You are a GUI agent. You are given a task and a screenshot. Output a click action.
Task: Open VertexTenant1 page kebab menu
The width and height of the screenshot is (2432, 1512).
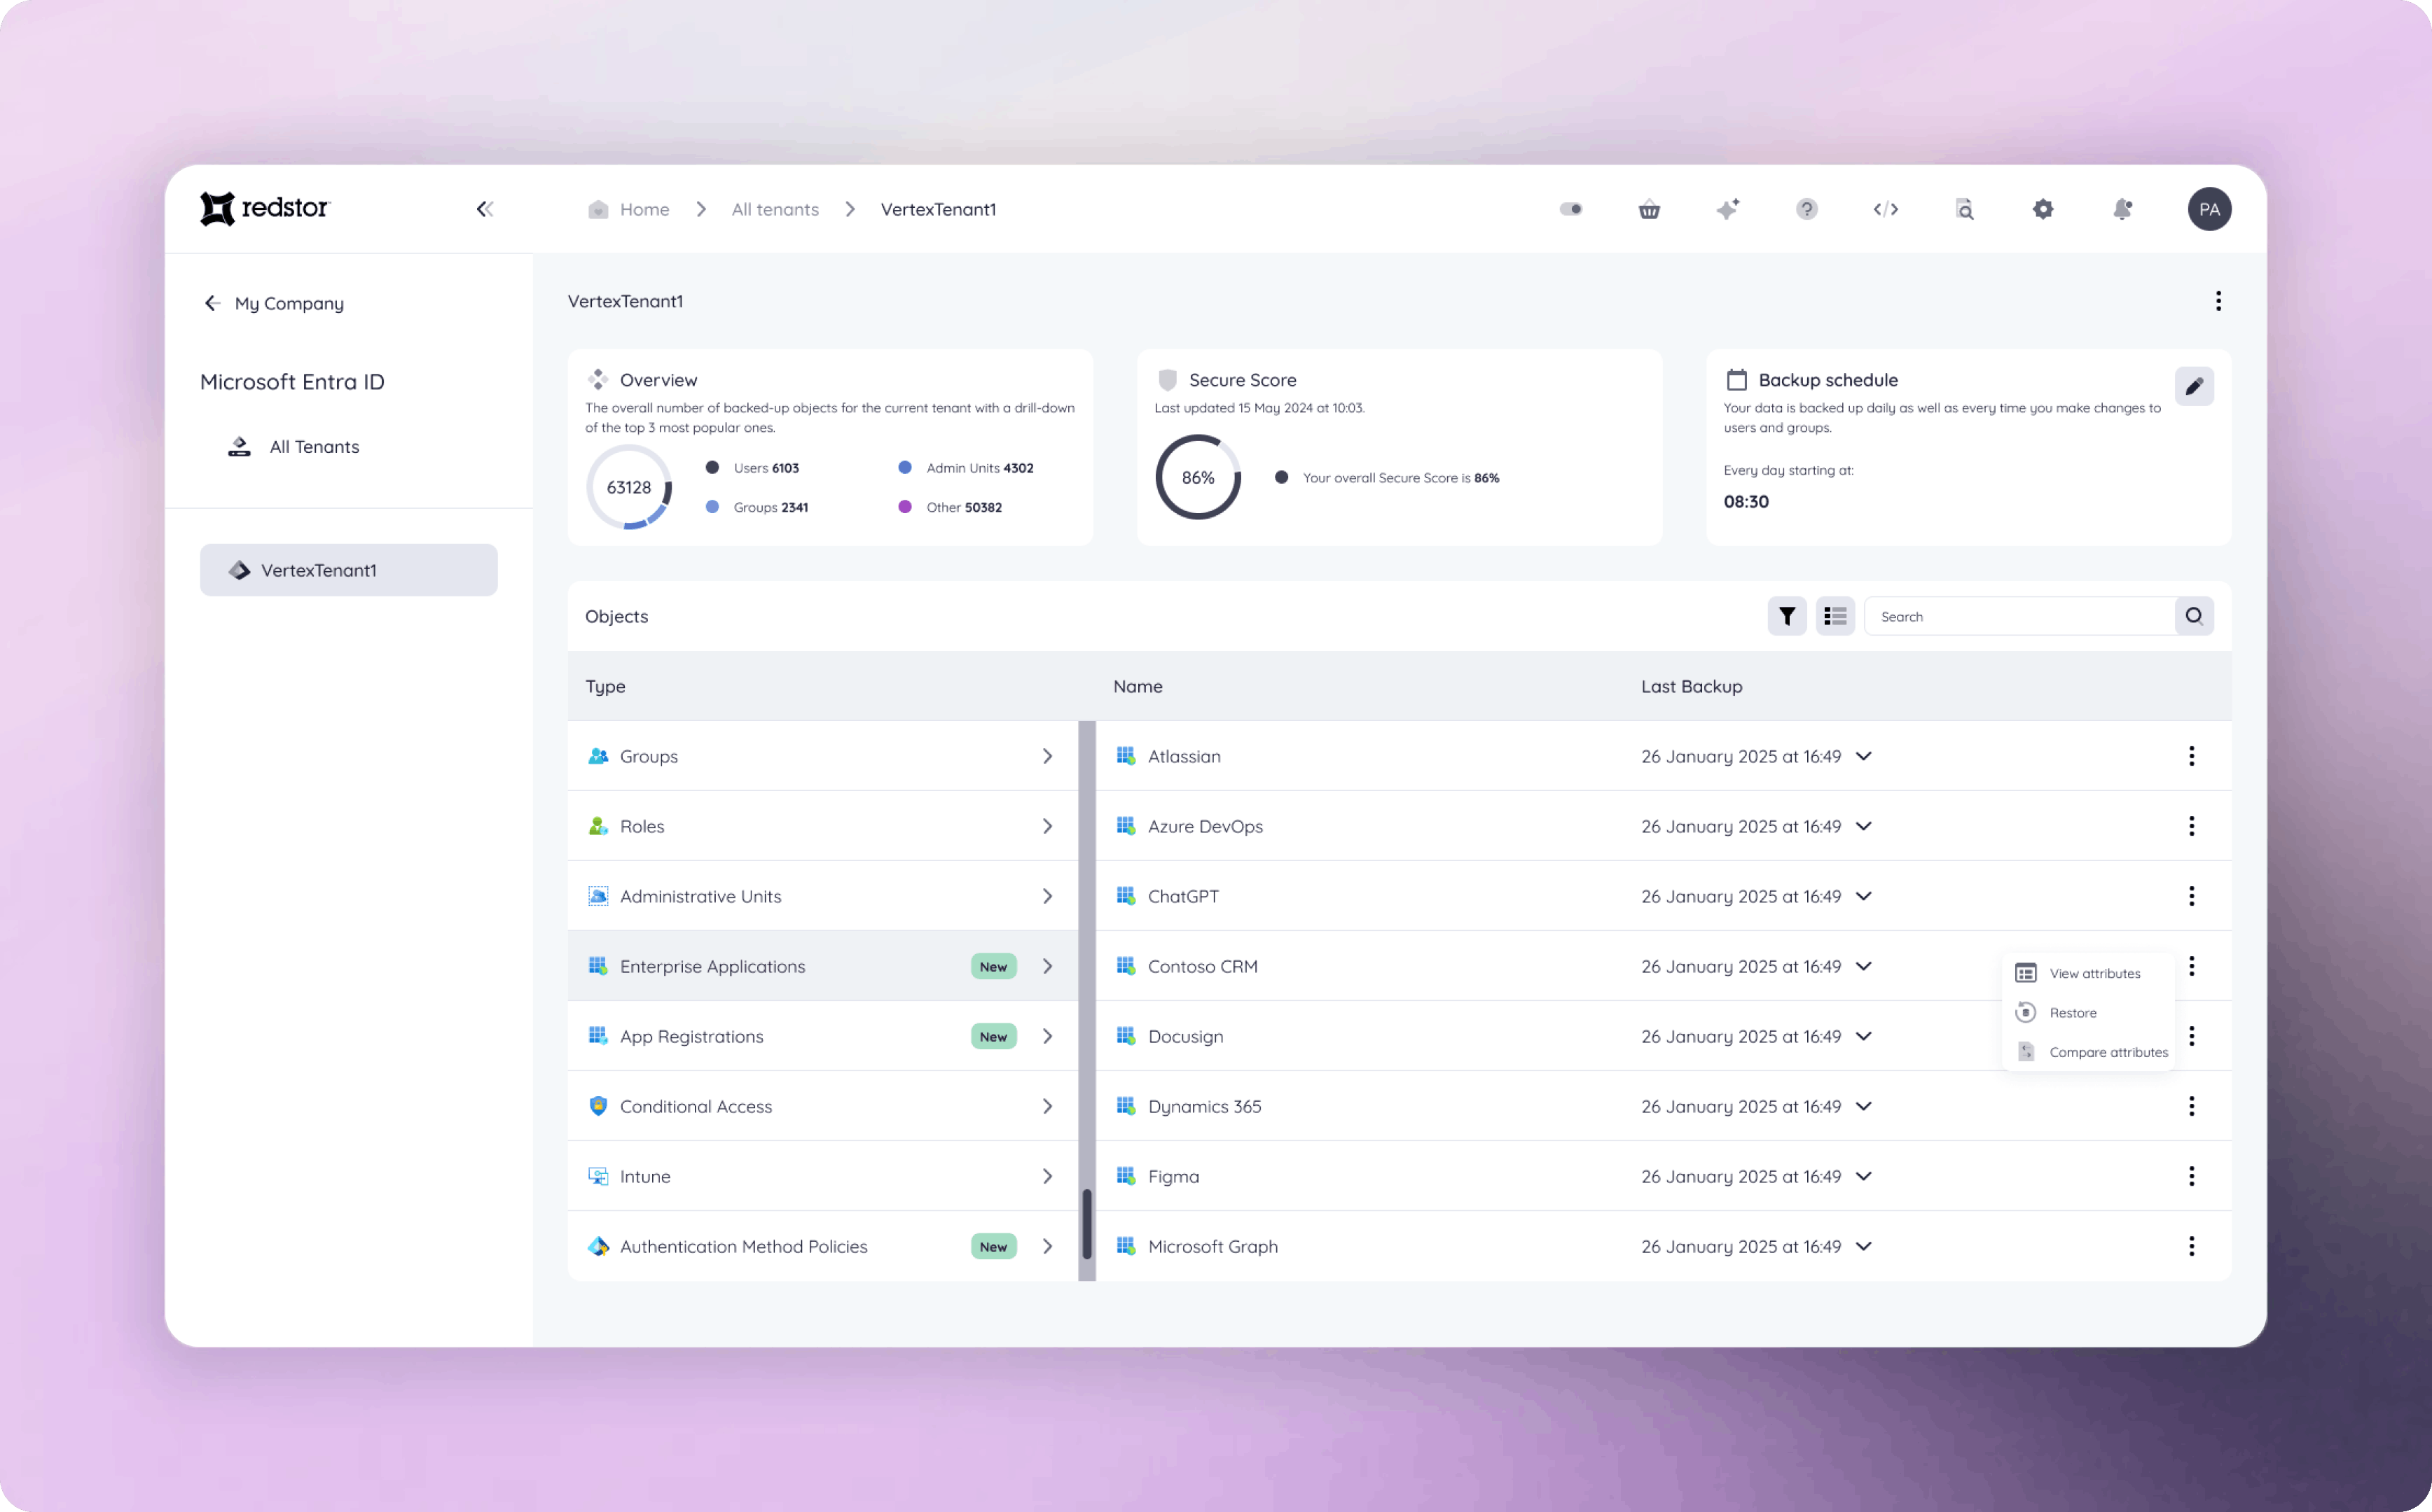(x=2218, y=301)
